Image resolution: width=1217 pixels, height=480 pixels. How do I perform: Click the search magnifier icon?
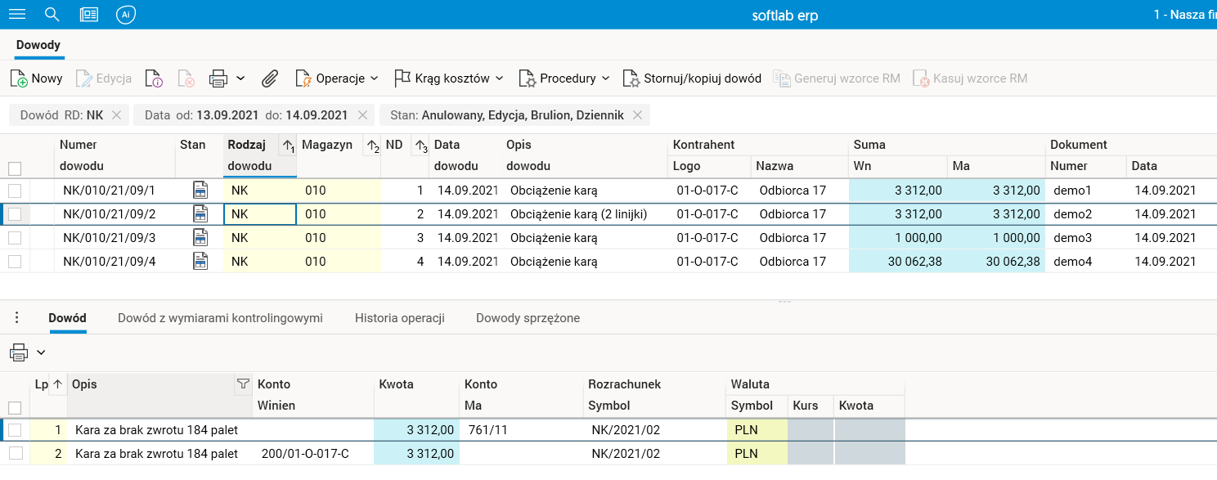(52, 15)
